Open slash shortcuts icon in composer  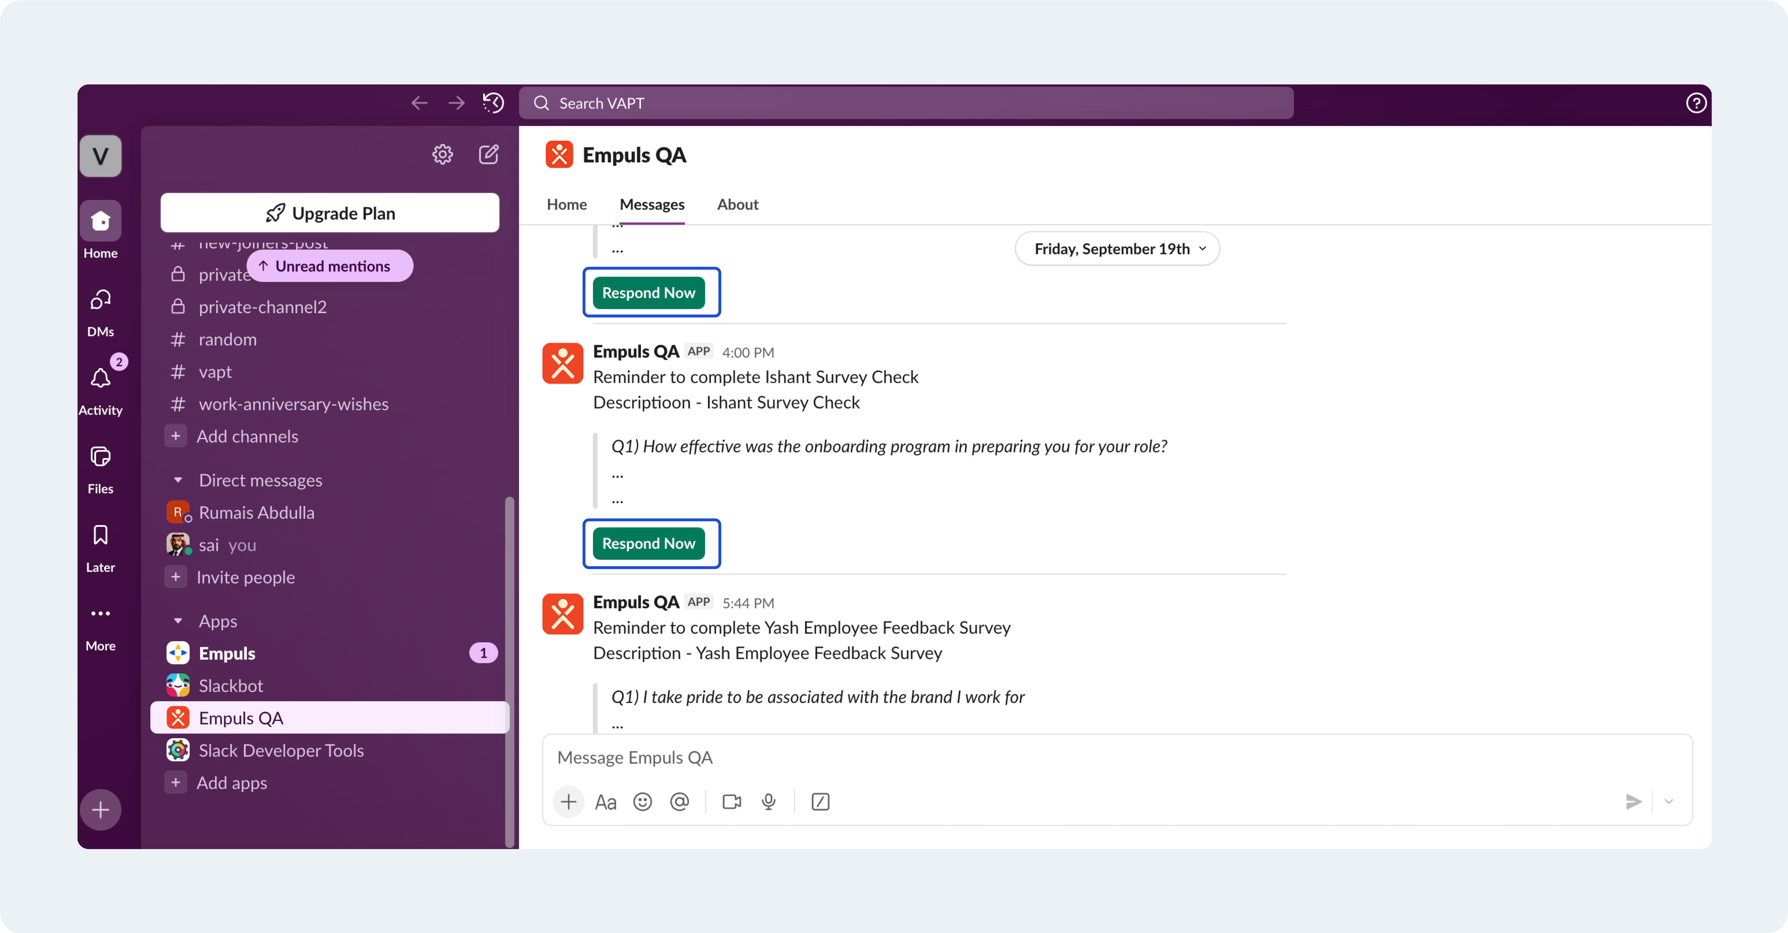(821, 802)
